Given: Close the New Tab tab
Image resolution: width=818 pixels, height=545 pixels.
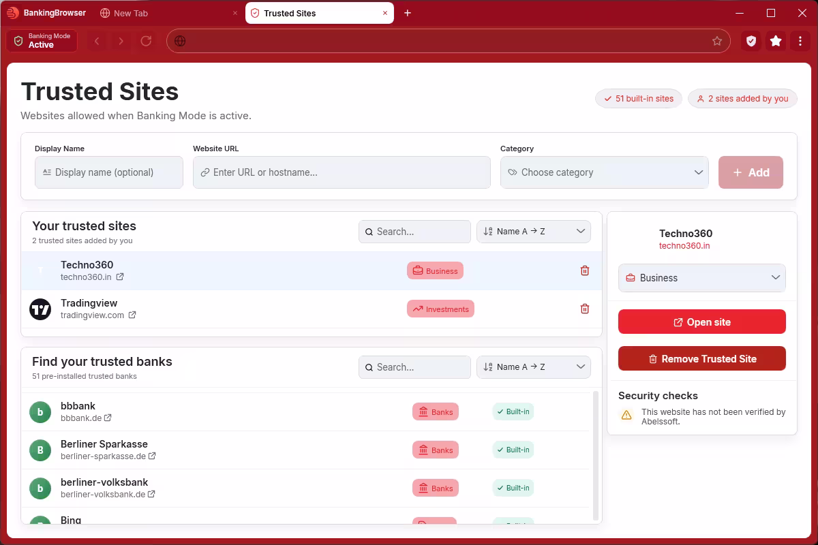Looking at the screenshot, I should pyautogui.click(x=234, y=13).
